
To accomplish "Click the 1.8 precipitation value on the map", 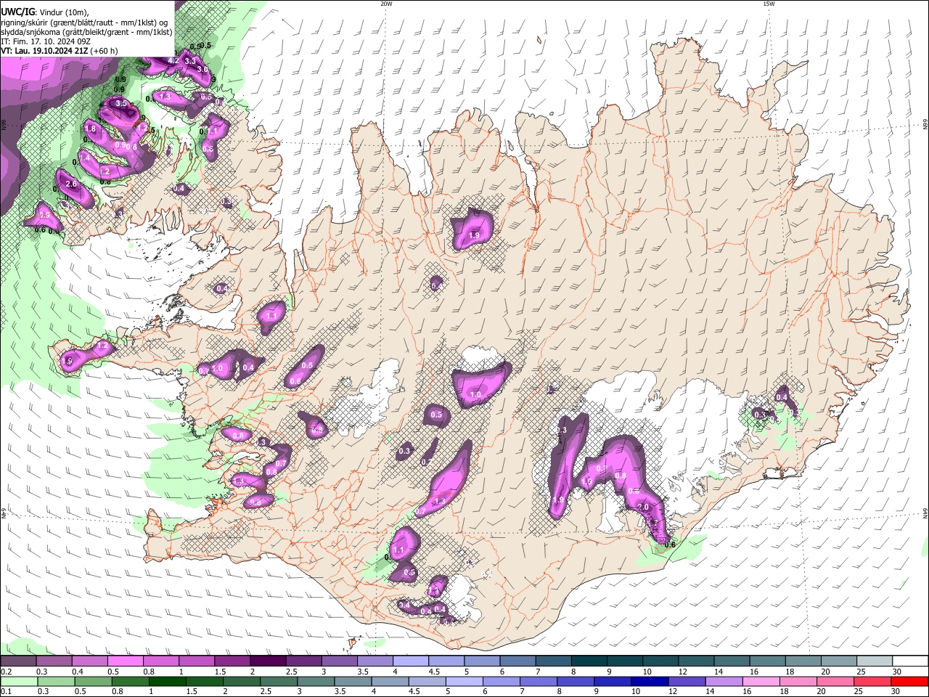I will (x=90, y=129).
